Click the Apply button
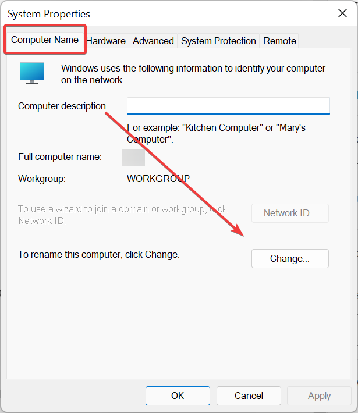This screenshot has height=413, width=358. coord(319,396)
